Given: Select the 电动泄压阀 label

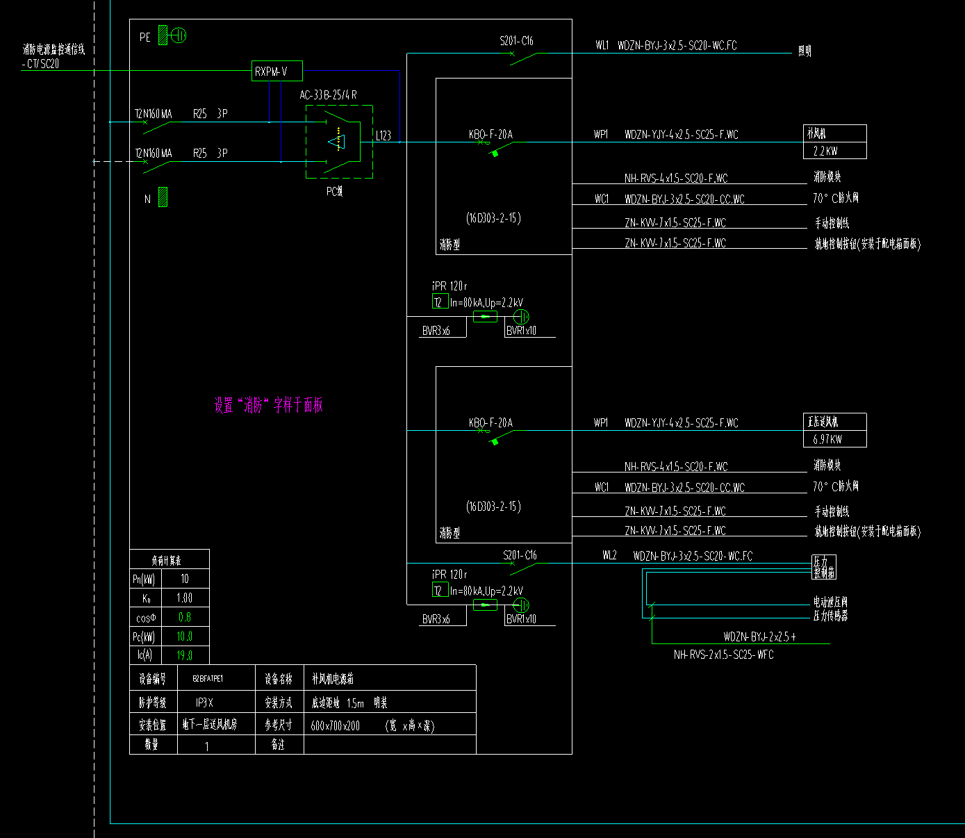Looking at the screenshot, I should [830, 602].
